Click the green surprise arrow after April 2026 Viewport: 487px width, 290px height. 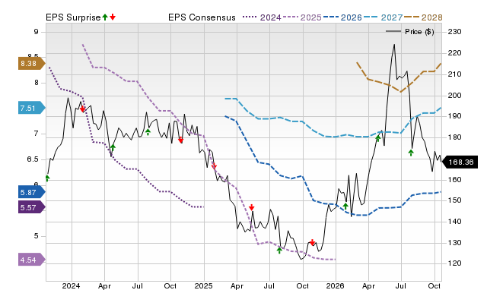tap(378, 138)
